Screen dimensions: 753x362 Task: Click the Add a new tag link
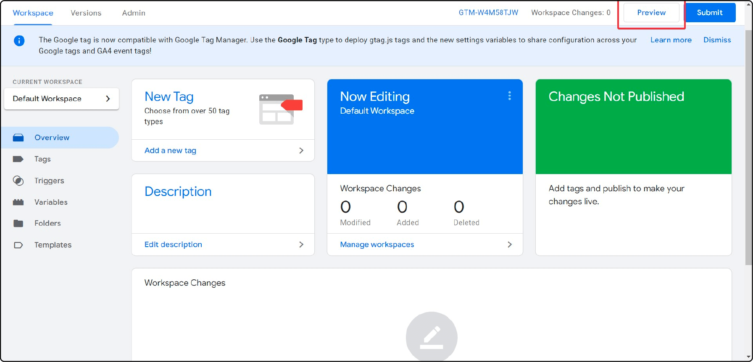point(170,151)
